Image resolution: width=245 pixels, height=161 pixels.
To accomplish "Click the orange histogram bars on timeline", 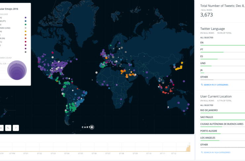I will pyautogui.click(x=189, y=148).
